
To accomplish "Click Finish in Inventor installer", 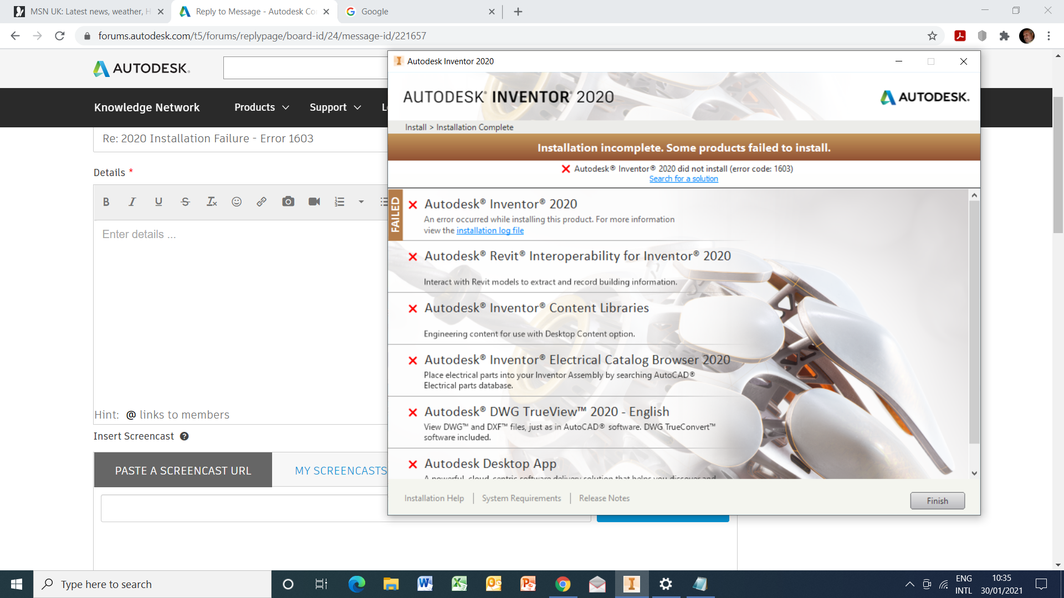I will pyautogui.click(x=937, y=501).
